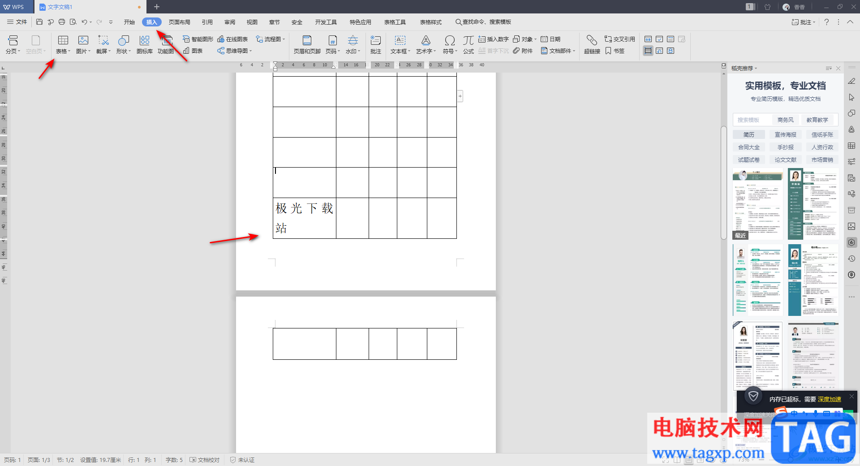The width and height of the screenshot is (860, 466).
Task: Close the 稻壳推荐 side panel
Action: [x=838, y=69]
